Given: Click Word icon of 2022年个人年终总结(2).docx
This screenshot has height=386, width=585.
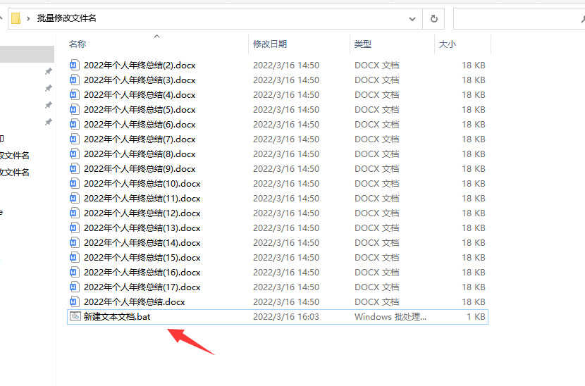Looking at the screenshot, I should tap(75, 65).
